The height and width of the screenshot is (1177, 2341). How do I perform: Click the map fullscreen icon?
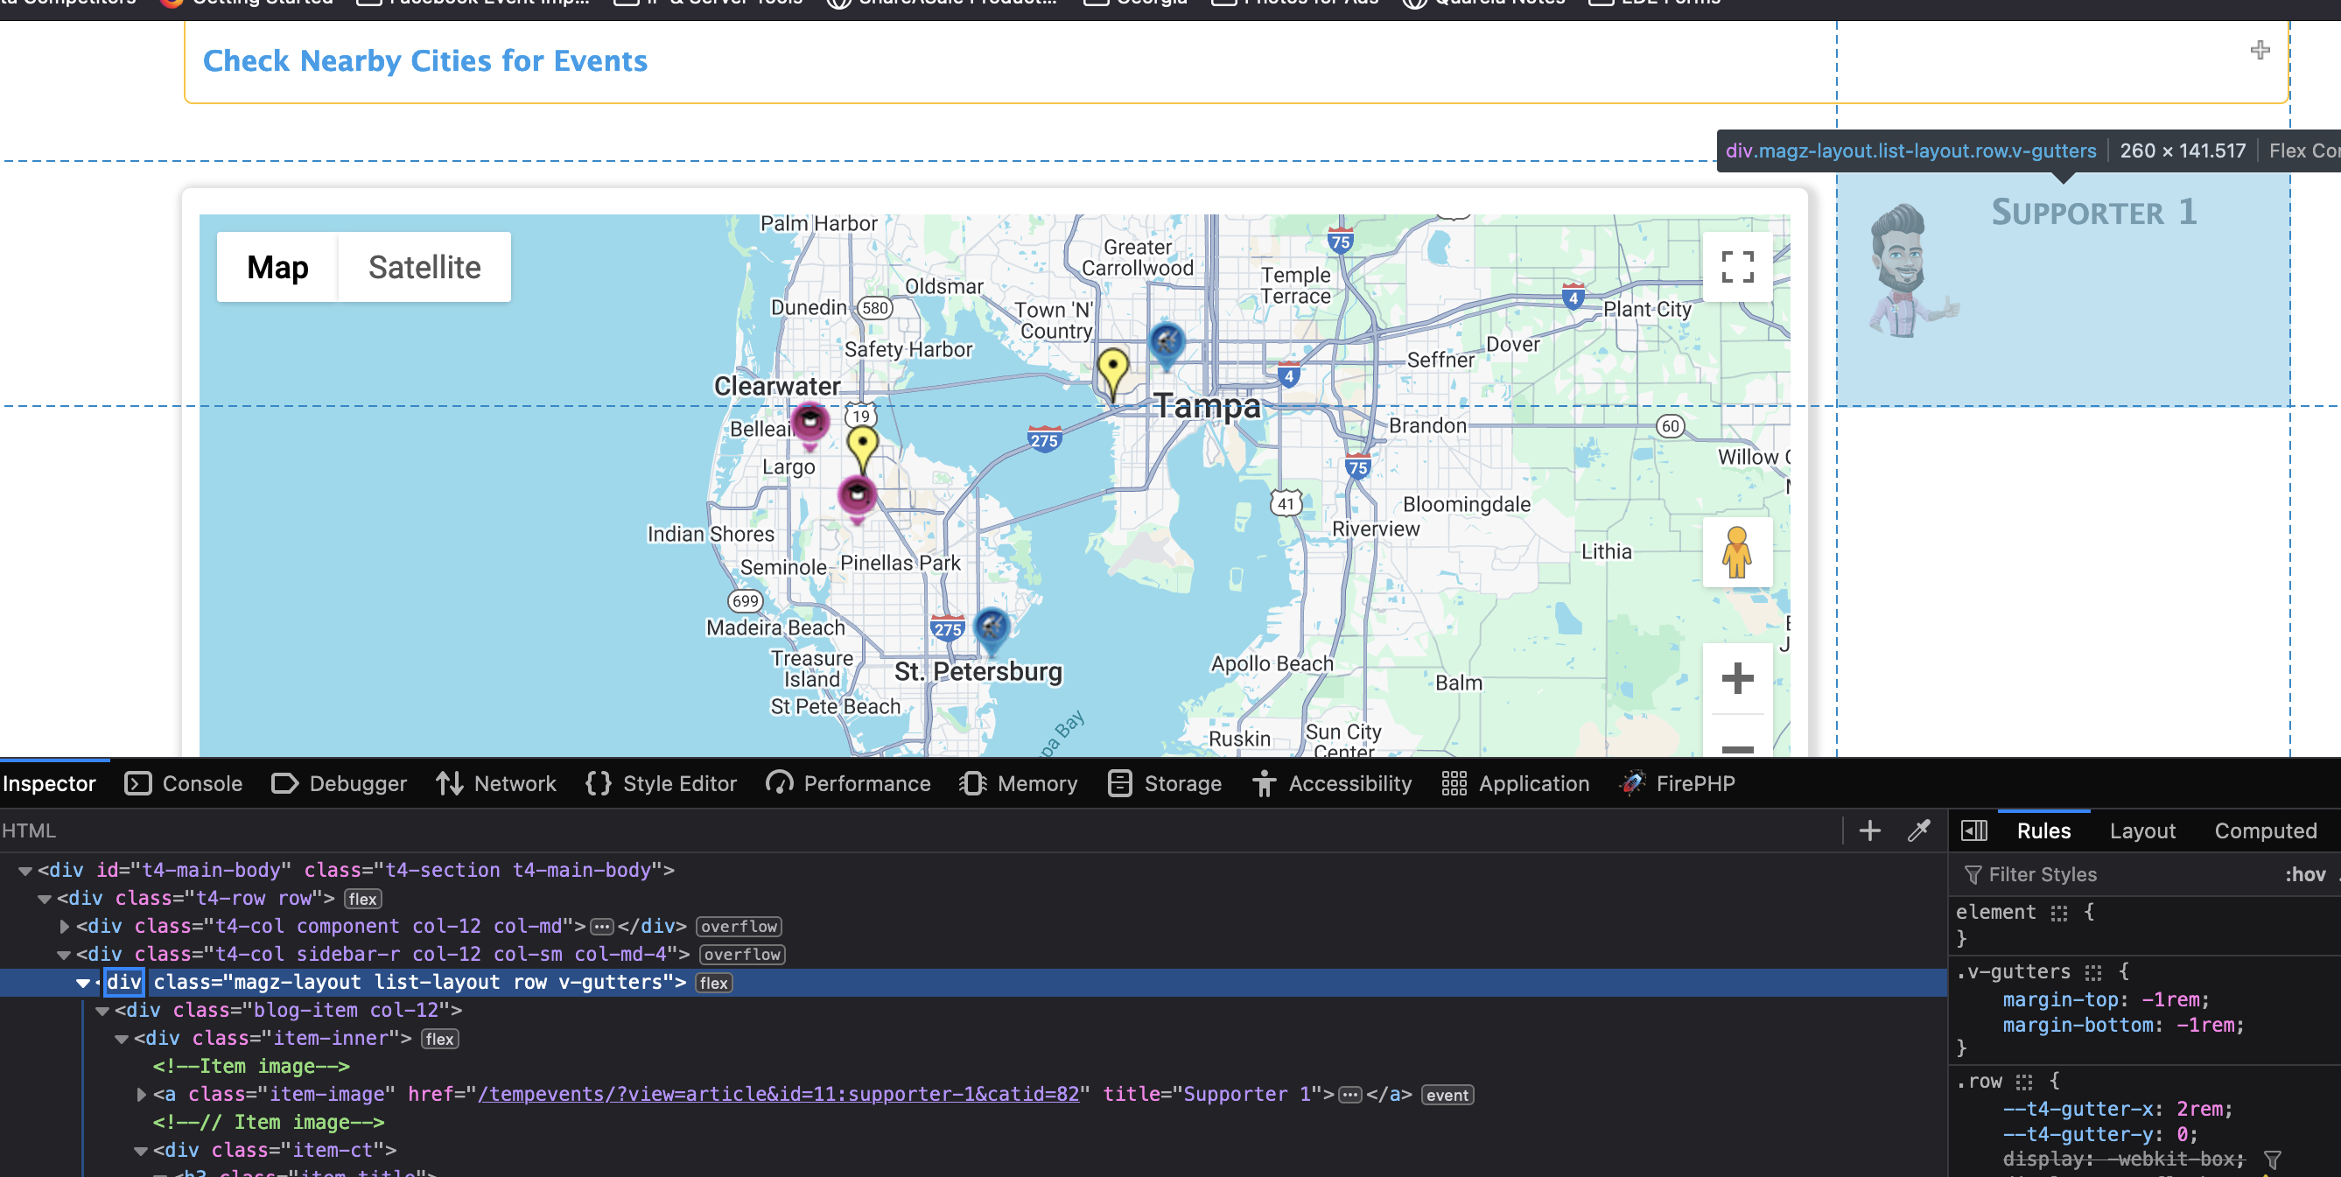click(1736, 266)
